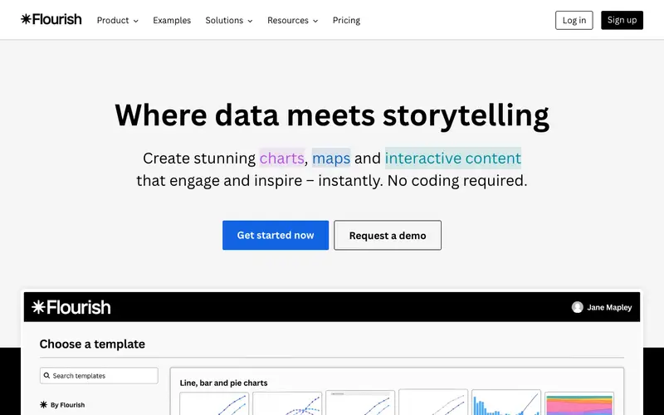Expand the Product dropdown menu
Screen dimensions: 664x415
(x=118, y=20)
